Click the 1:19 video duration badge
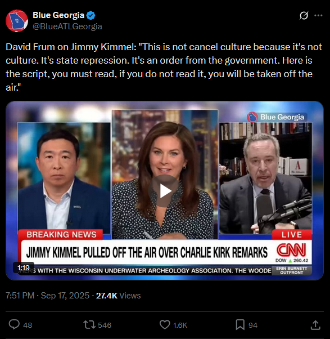This screenshot has width=330, height=339. [x=24, y=267]
